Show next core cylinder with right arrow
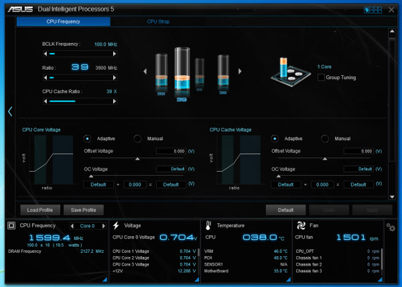 pyautogui.click(x=240, y=71)
